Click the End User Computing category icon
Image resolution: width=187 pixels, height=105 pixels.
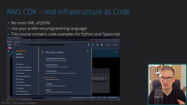coord(17,94)
